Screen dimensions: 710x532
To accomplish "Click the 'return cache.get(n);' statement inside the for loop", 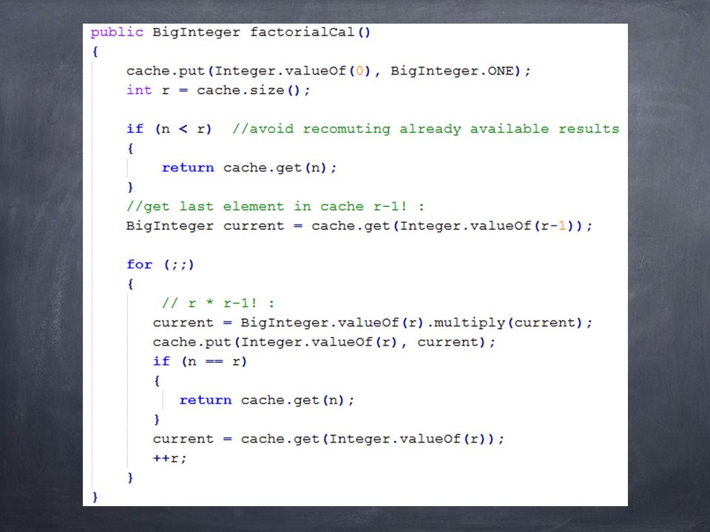I will [267, 400].
